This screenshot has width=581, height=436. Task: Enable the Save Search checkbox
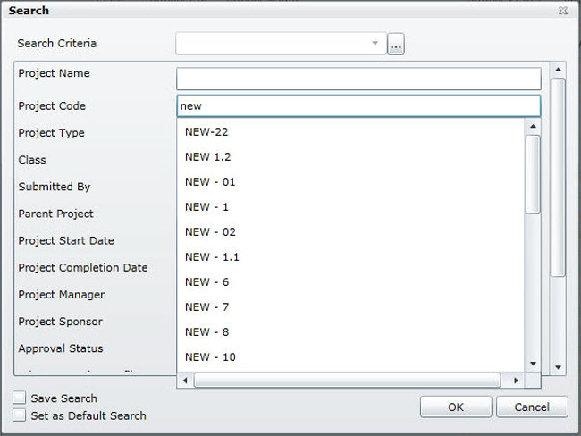coord(20,398)
